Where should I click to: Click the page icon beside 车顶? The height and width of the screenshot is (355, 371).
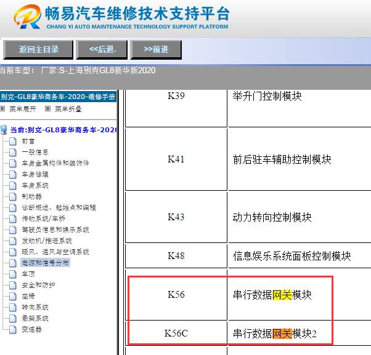(13, 274)
